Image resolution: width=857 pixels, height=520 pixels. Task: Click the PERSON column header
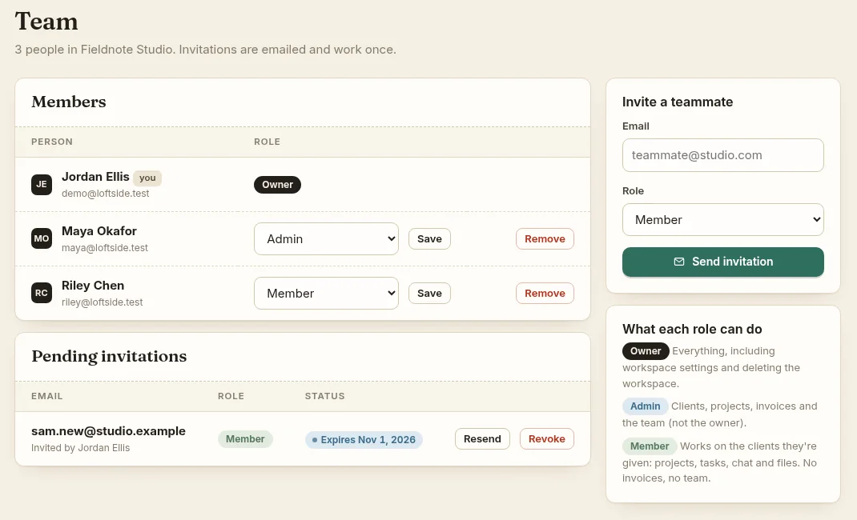52,142
